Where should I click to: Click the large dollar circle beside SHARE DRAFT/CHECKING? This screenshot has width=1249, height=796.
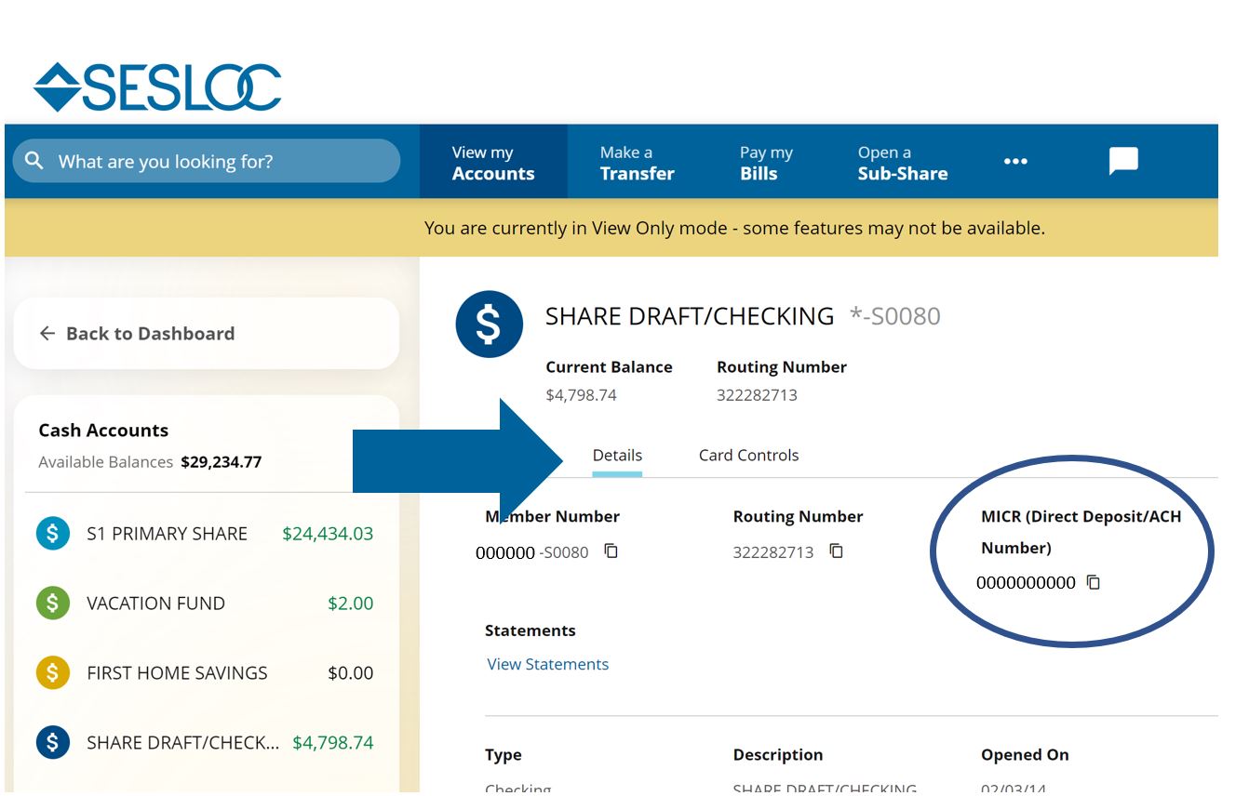[488, 325]
